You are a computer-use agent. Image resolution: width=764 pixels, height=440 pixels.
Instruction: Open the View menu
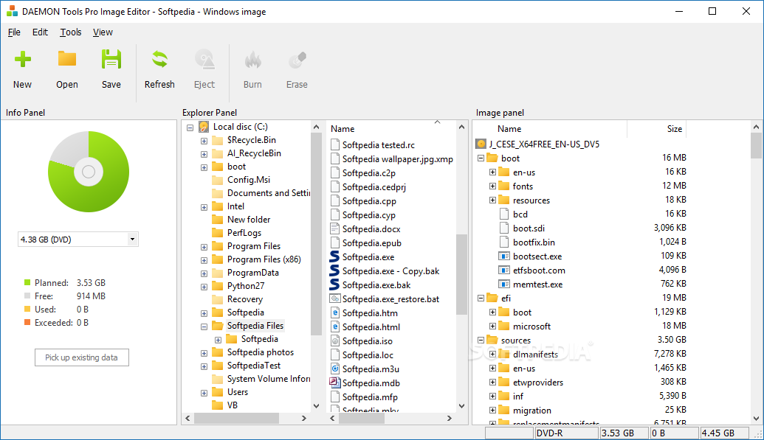[x=103, y=32]
